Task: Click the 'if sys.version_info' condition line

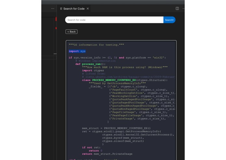Action: tap(117, 58)
